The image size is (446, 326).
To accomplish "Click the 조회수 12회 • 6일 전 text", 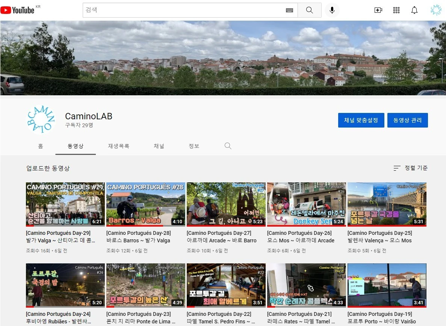I will [x=127, y=251].
